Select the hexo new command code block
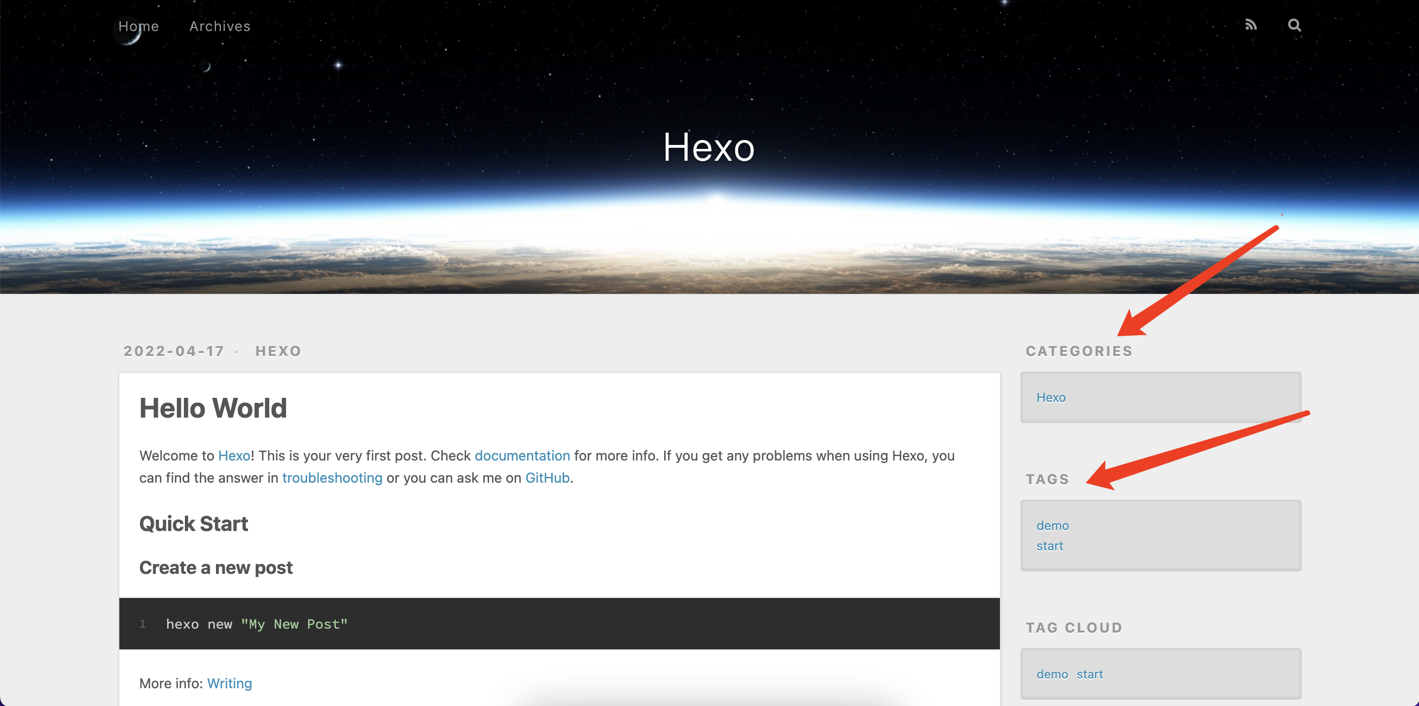The width and height of the screenshot is (1419, 706). [x=257, y=623]
